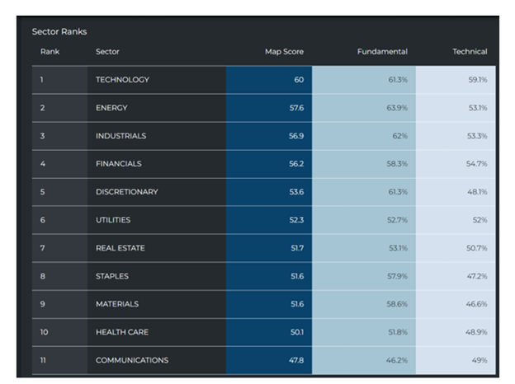Viewport: 515px width, 384px height.
Task: Click the UTILITIES sector name
Action: tap(113, 220)
